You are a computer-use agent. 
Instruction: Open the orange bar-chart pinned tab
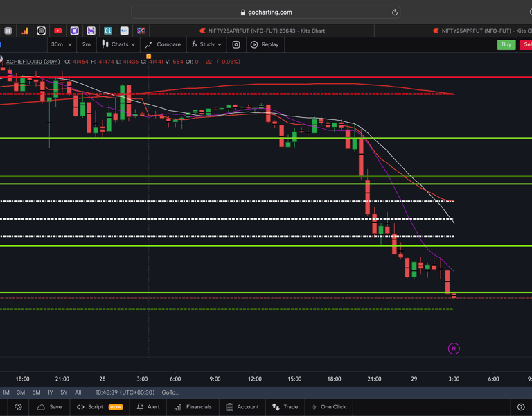coord(25,31)
